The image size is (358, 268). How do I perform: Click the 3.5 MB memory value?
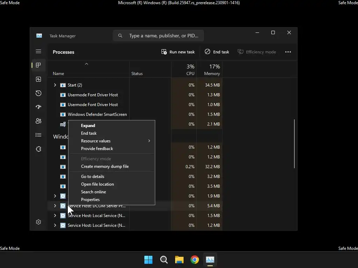pyautogui.click(x=214, y=186)
